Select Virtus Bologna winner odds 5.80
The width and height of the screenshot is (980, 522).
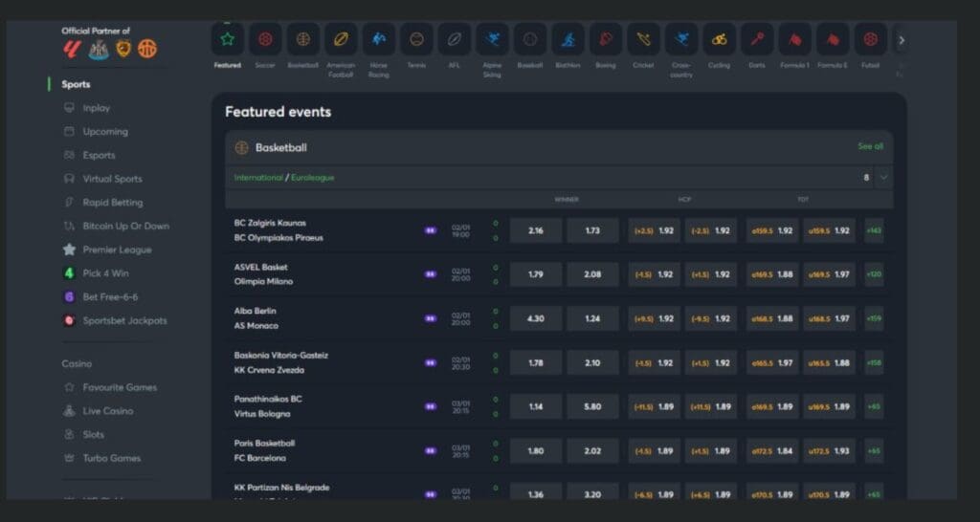click(592, 406)
